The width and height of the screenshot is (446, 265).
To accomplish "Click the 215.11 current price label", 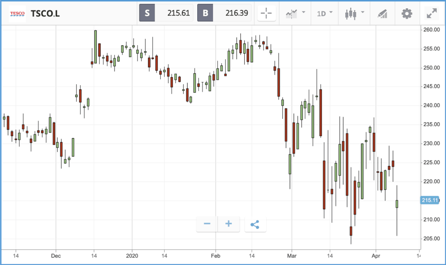I will pos(429,200).
